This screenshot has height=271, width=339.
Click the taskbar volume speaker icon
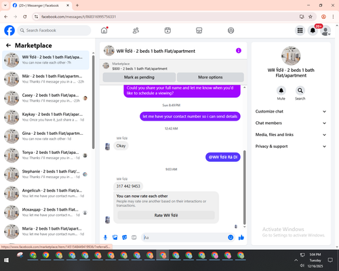pyautogui.click(x=302, y=266)
